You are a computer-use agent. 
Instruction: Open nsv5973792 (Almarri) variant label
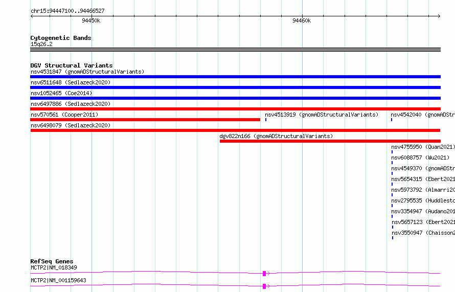pos(423,190)
